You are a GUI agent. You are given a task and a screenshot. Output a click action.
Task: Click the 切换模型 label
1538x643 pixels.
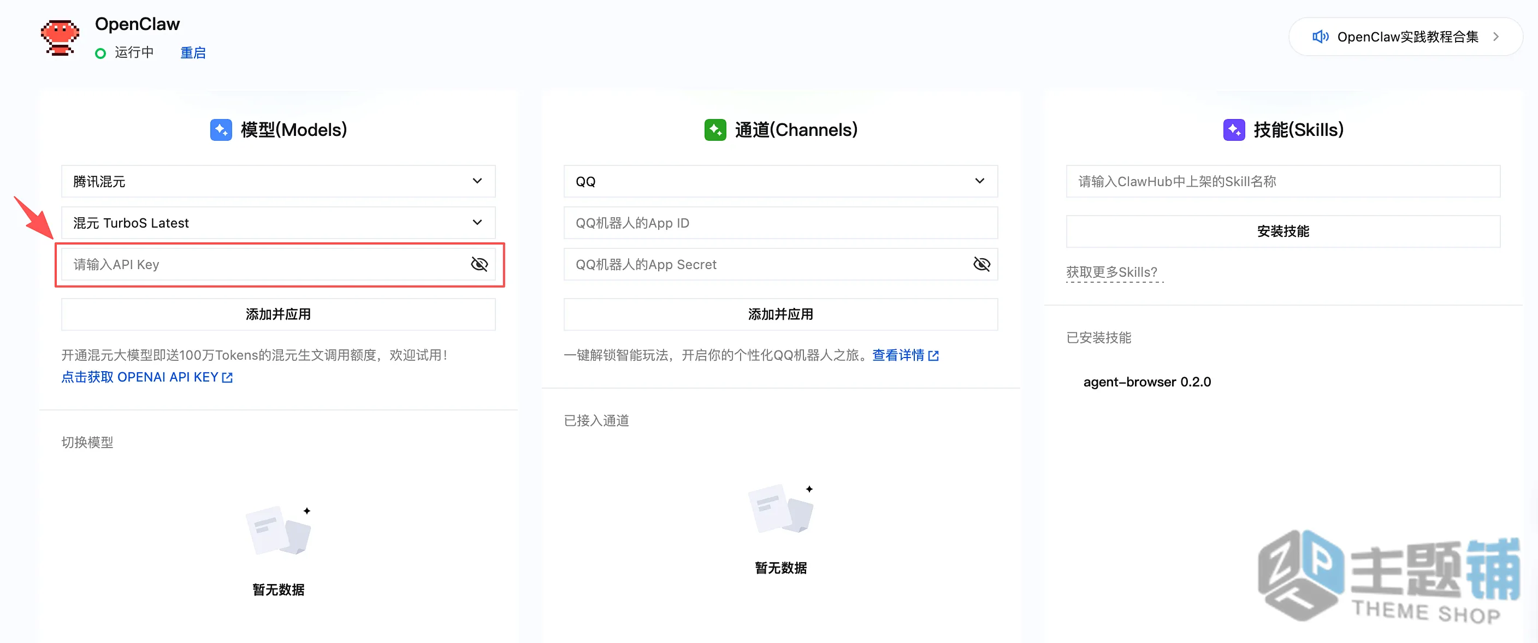click(87, 442)
